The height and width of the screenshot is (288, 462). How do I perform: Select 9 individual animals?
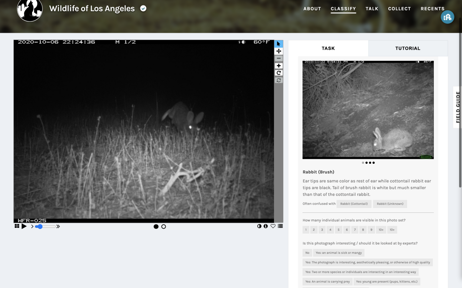(x=371, y=230)
